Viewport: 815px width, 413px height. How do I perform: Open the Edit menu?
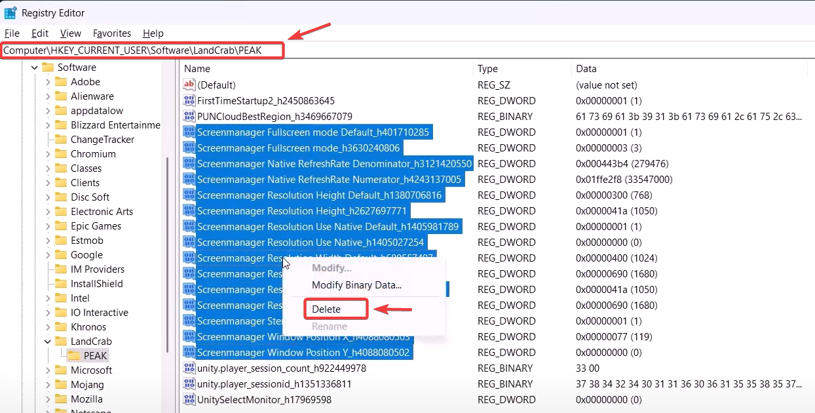tap(40, 33)
